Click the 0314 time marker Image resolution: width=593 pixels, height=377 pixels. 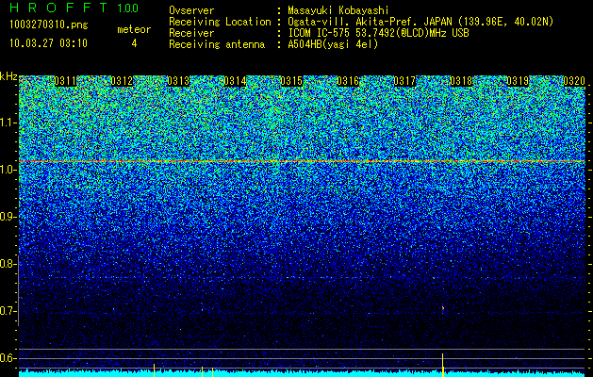coord(235,81)
